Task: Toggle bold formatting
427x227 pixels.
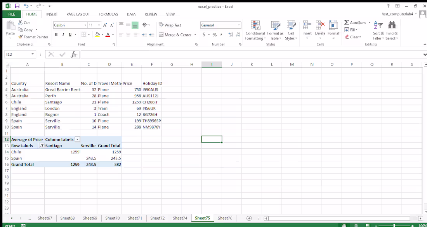Action: point(56,34)
